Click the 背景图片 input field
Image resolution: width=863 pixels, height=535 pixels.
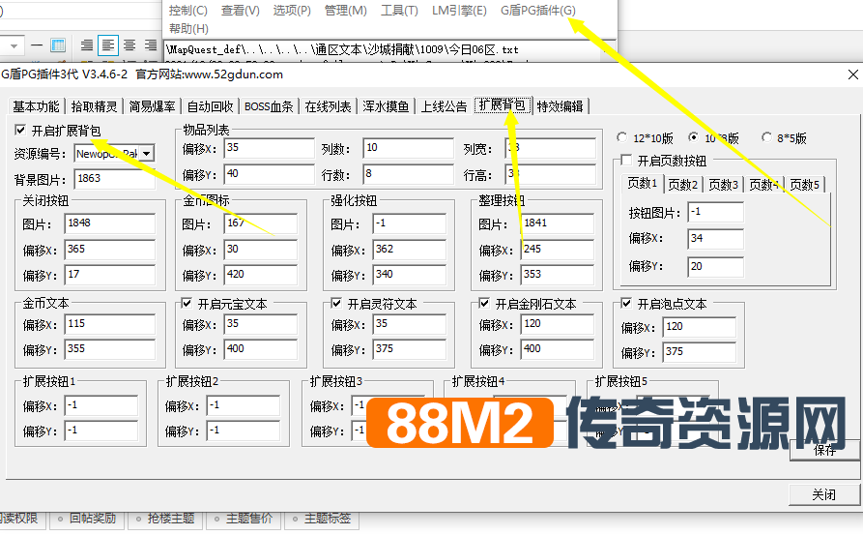click(x=114, y=179)
